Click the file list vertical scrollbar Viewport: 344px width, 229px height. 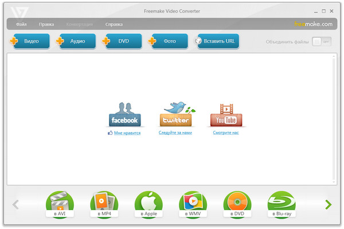tap(334, 119)
